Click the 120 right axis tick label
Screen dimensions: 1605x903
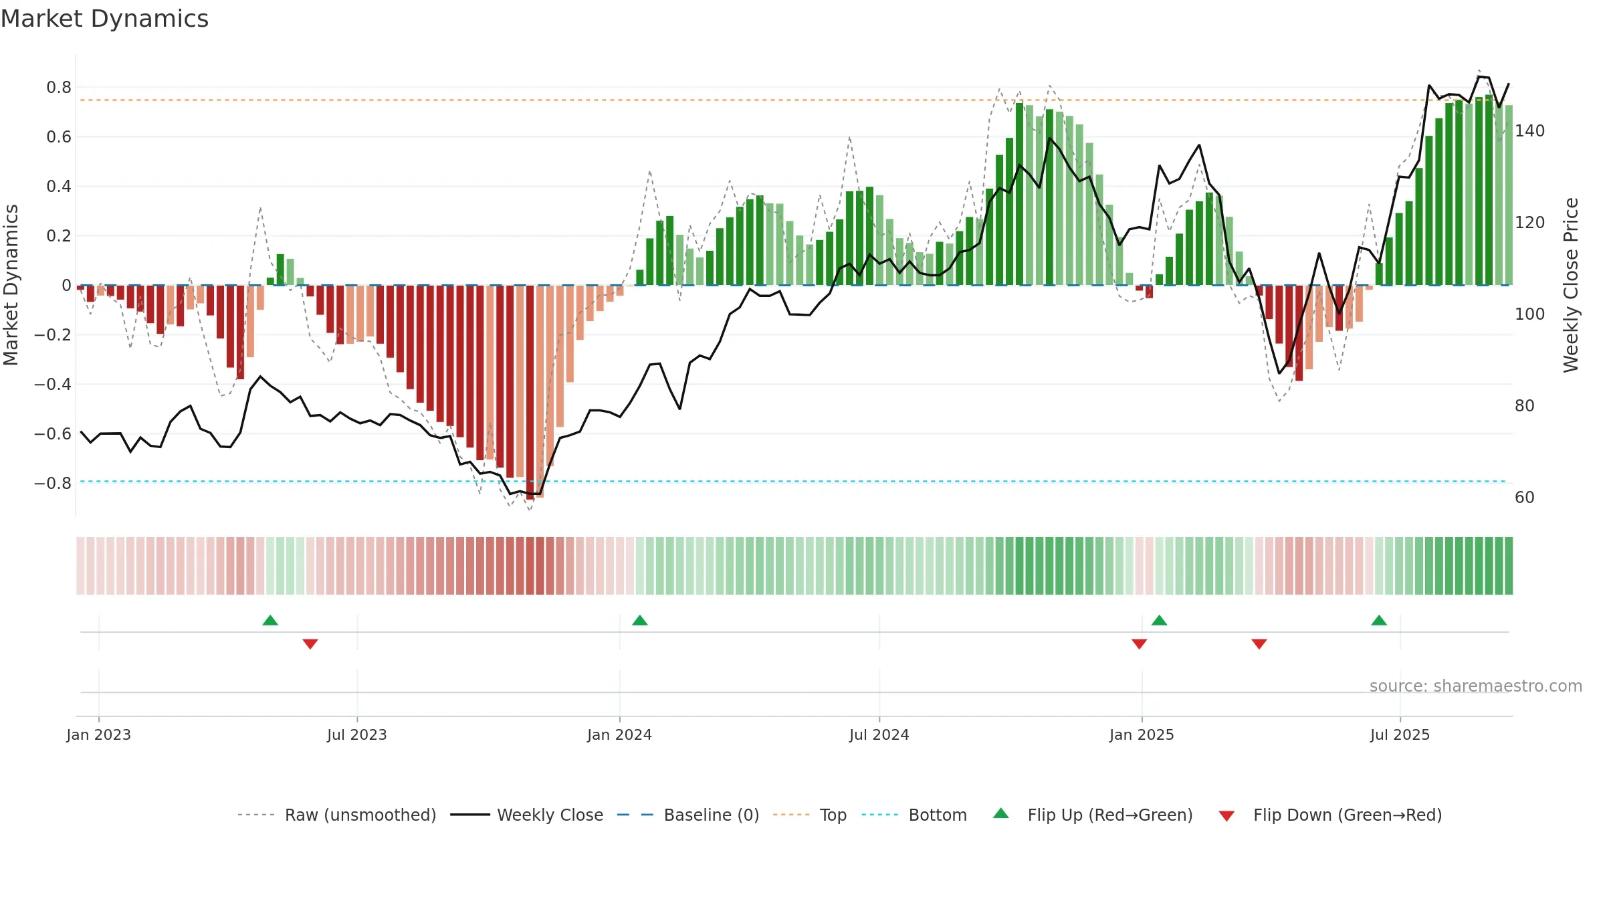1530,222
